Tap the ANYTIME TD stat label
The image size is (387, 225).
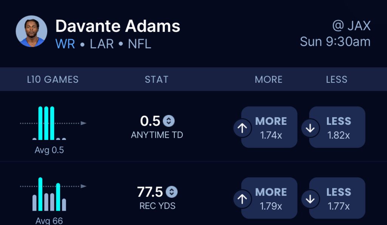[x=157, y=135]
